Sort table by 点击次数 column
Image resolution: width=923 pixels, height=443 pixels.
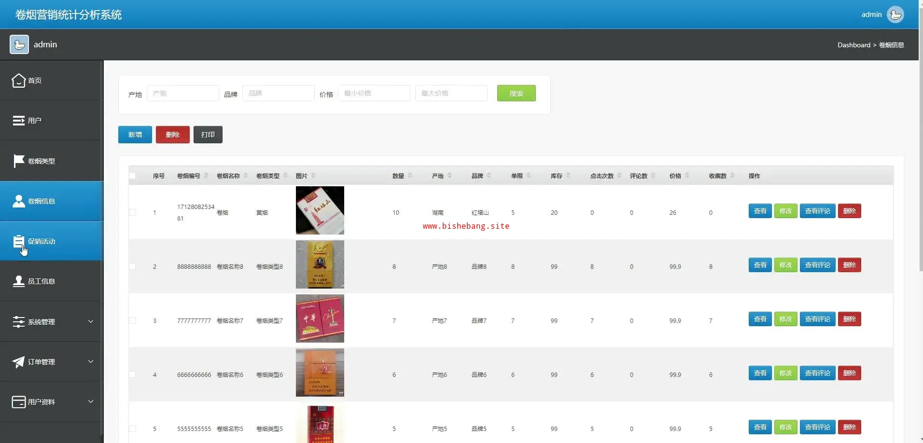click(x=619, y=176)
